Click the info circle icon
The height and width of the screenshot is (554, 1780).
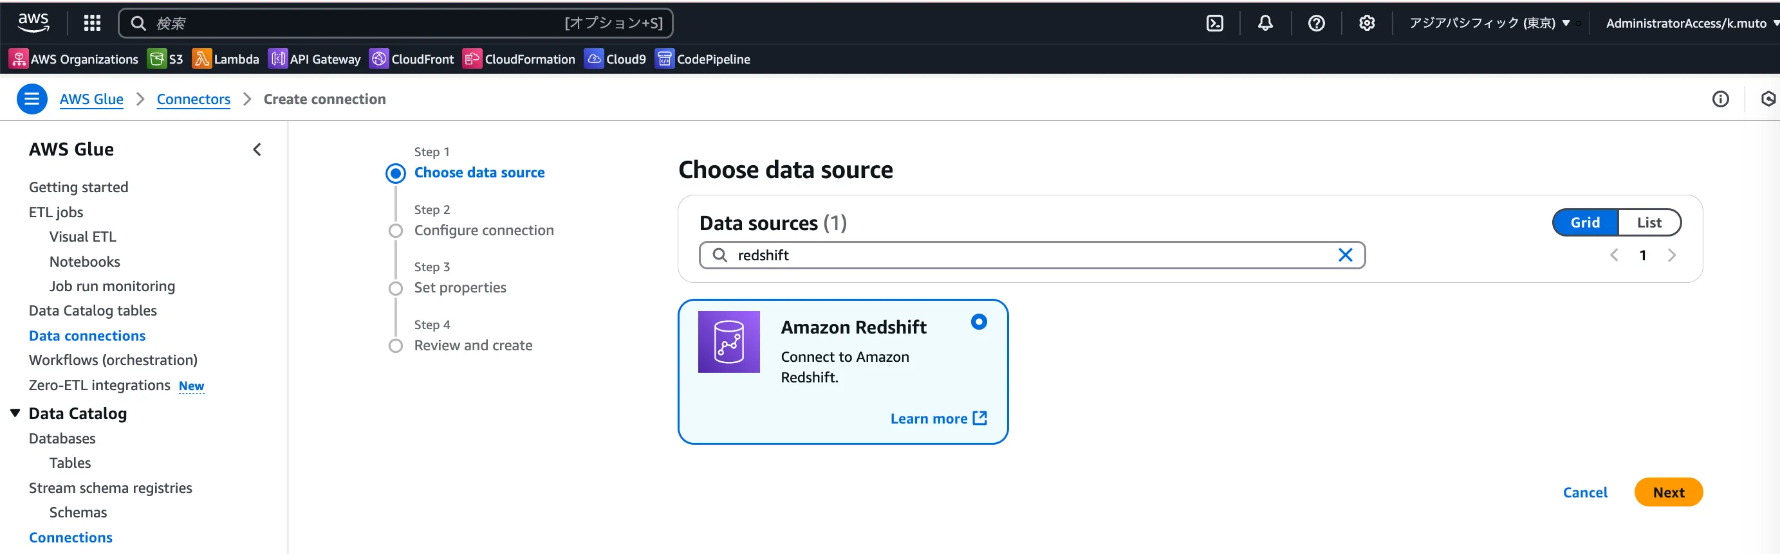pos(1720,100)
